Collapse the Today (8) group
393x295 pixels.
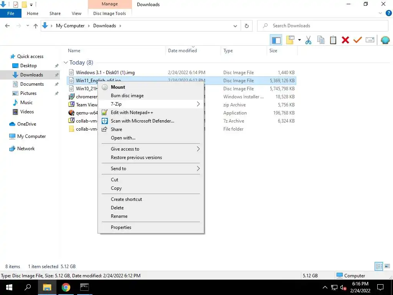[66, 63]
